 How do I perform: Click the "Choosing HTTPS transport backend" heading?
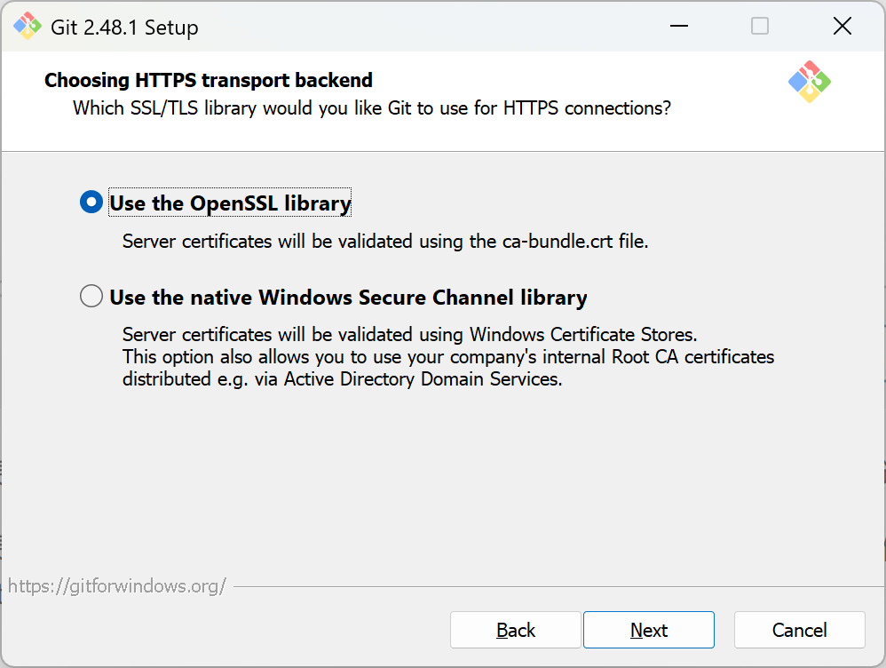pos(209,81)
